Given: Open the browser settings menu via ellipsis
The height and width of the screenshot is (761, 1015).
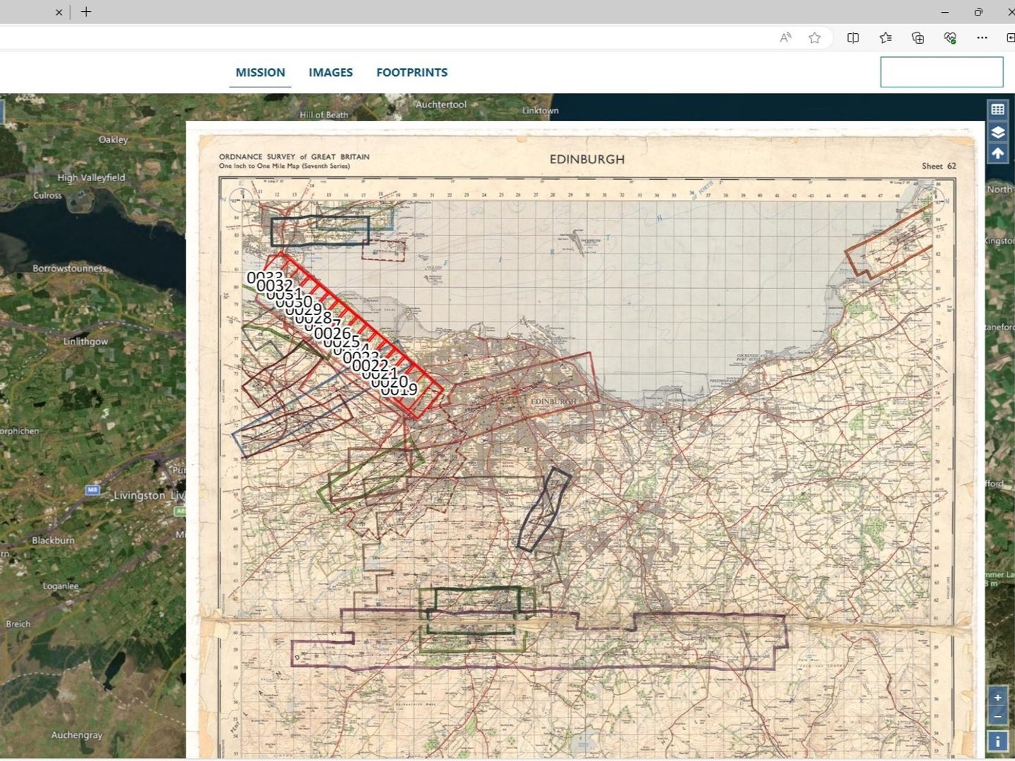Looking at the screenshot, I should pyautogui.click(x=982, y=37).
